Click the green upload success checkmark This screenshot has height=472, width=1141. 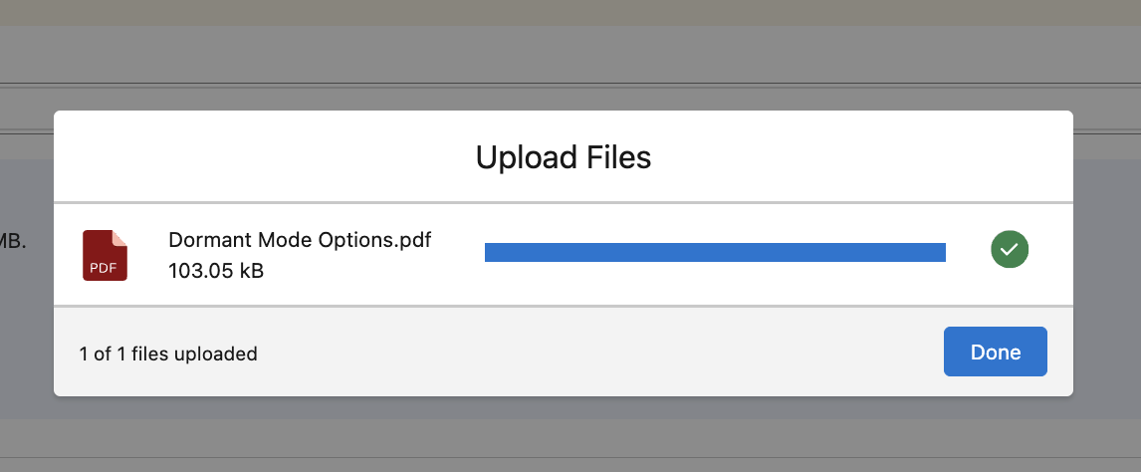coord(1010,250)
